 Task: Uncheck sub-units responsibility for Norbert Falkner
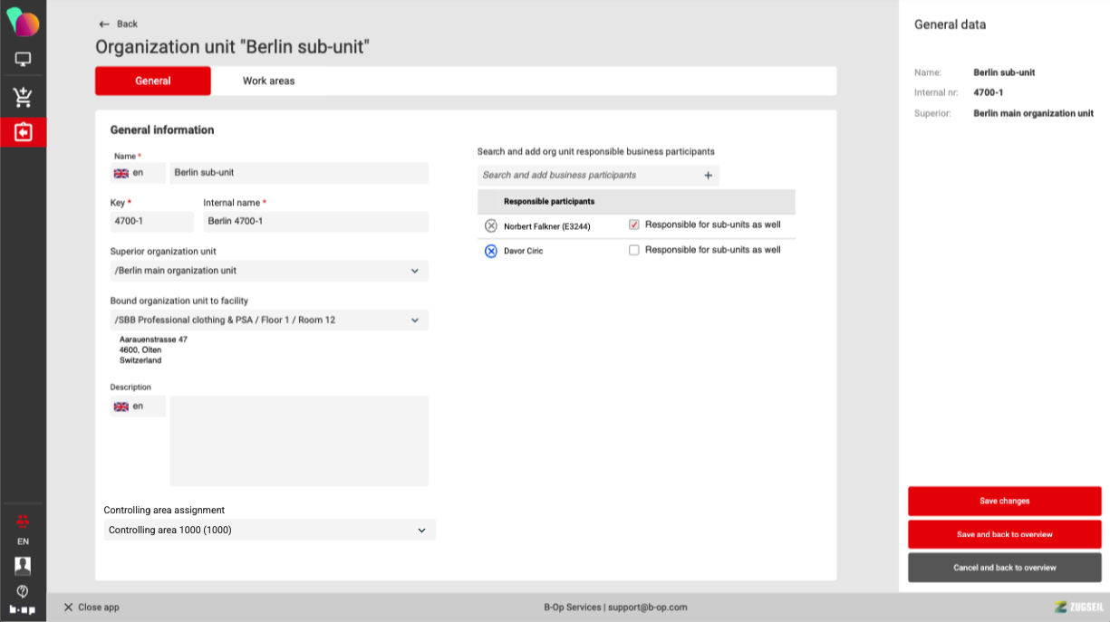[634, 225]
